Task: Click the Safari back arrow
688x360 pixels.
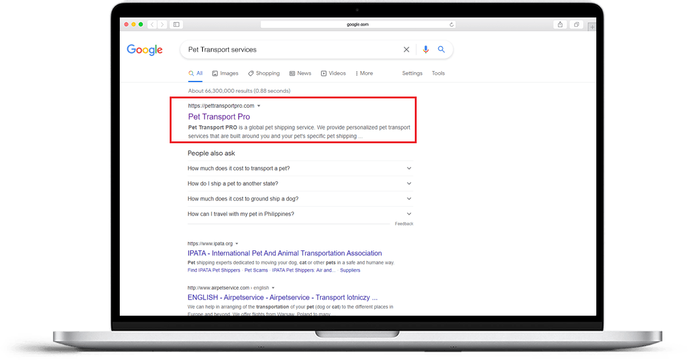Action: [152, 24]
